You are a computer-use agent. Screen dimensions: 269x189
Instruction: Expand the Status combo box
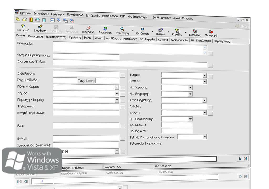[x=204, y=82]
